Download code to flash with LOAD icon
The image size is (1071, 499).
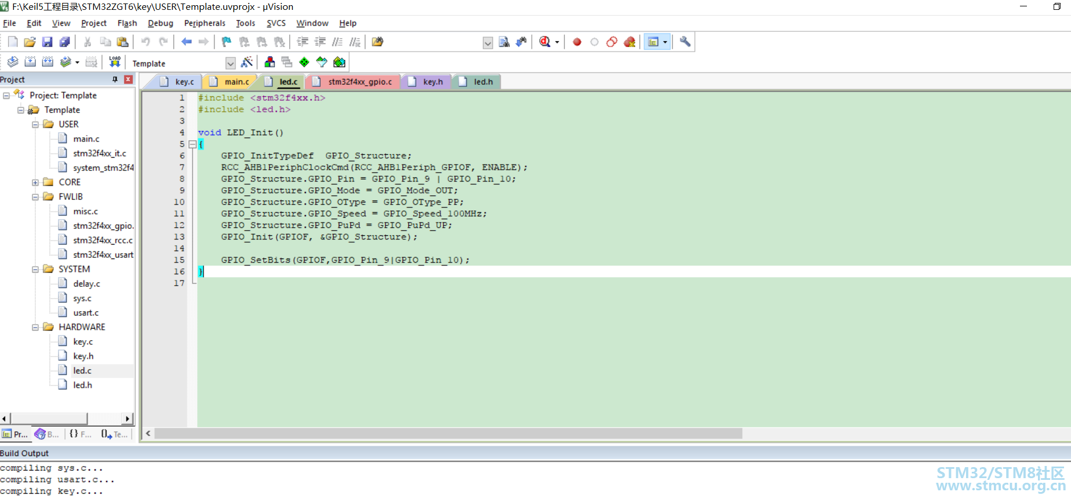tap(115, 62)
